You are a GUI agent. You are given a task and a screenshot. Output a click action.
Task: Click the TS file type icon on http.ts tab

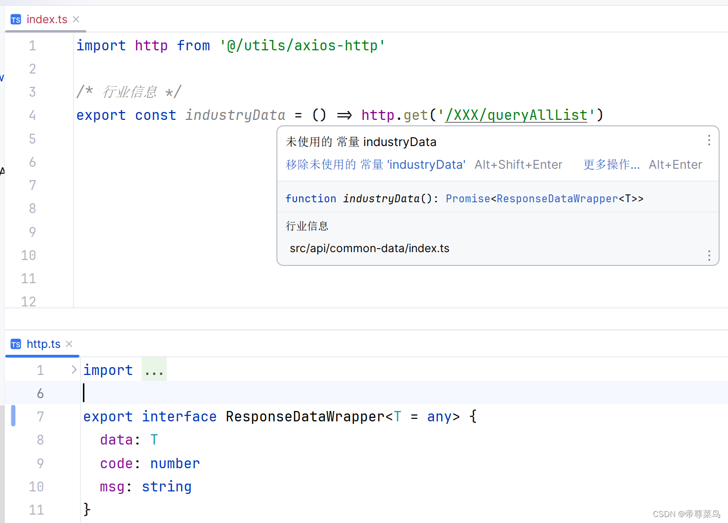click(x=15, y=344)
